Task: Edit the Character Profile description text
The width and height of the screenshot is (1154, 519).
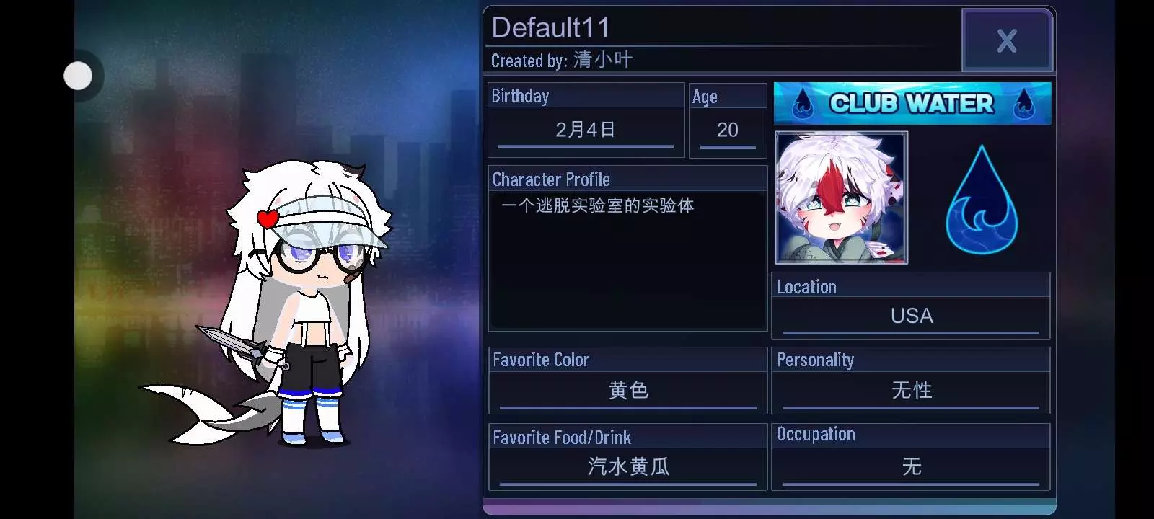Action: 627,259
